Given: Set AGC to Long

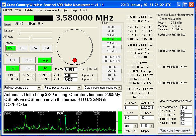Looking at the screenshot, I should (x=45, y=60).
